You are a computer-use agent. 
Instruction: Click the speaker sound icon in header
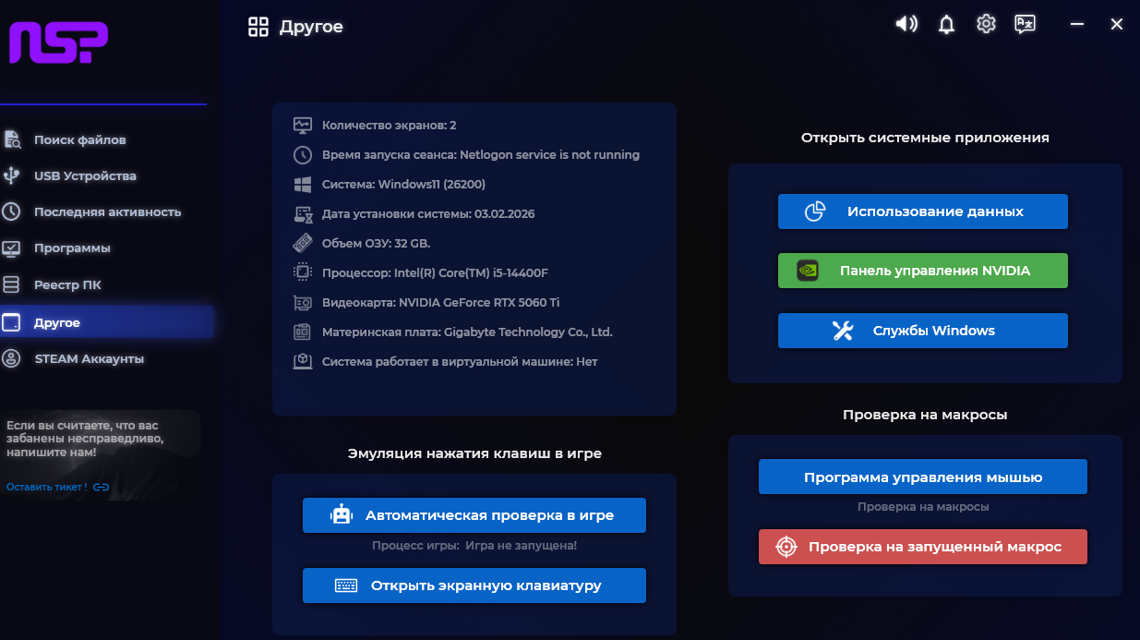pyautogui.click(x=906, y=25)
